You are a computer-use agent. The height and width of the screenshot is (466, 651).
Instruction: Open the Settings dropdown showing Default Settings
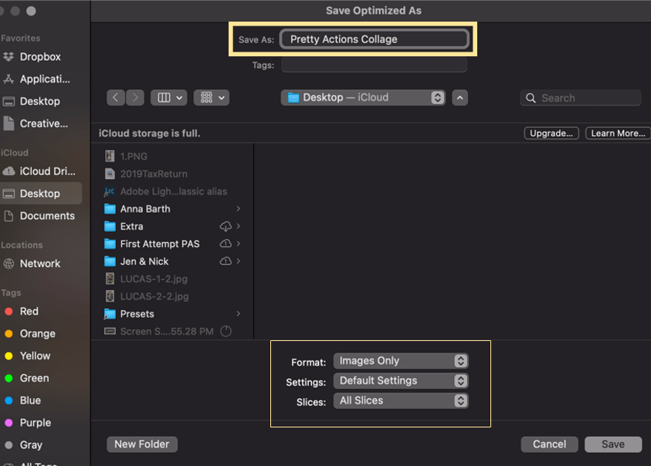tap(400, 380)
